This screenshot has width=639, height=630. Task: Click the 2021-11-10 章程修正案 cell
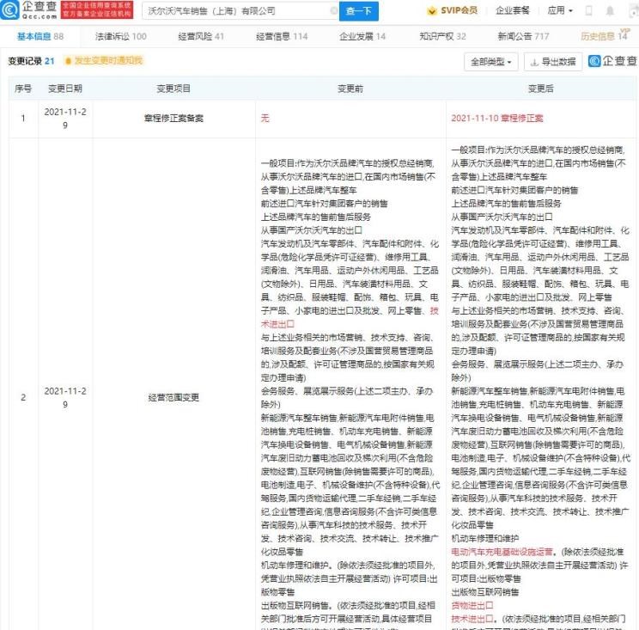point(497,119)
